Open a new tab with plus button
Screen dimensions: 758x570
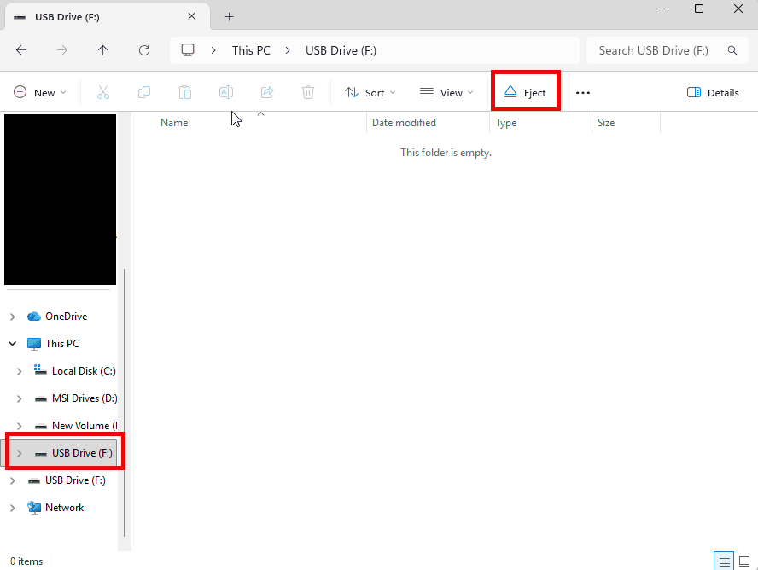tap(229, 16)
